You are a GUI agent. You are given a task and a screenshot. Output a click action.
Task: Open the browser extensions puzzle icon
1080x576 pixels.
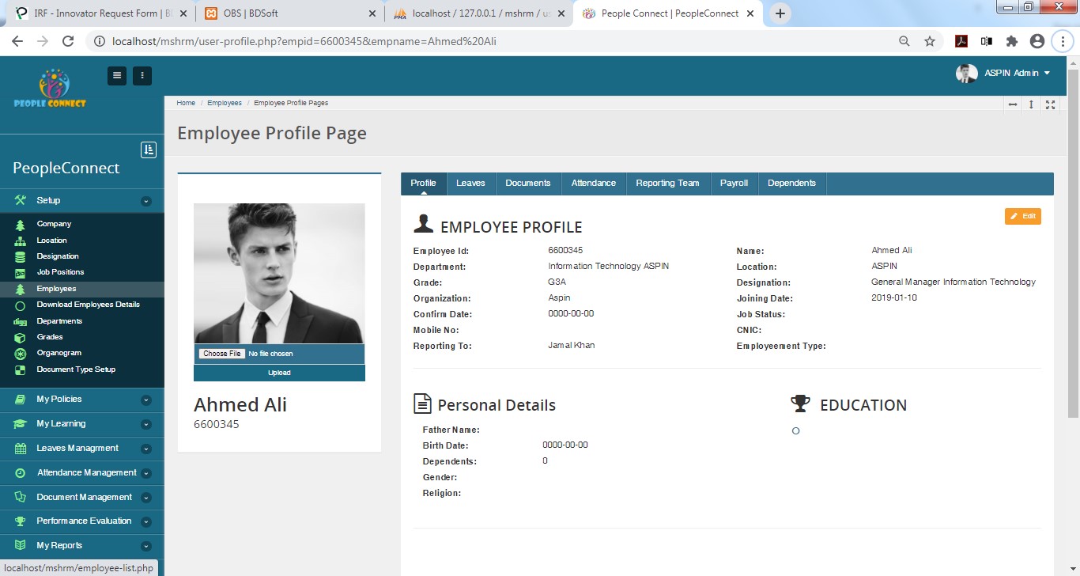pos(1011,41)
